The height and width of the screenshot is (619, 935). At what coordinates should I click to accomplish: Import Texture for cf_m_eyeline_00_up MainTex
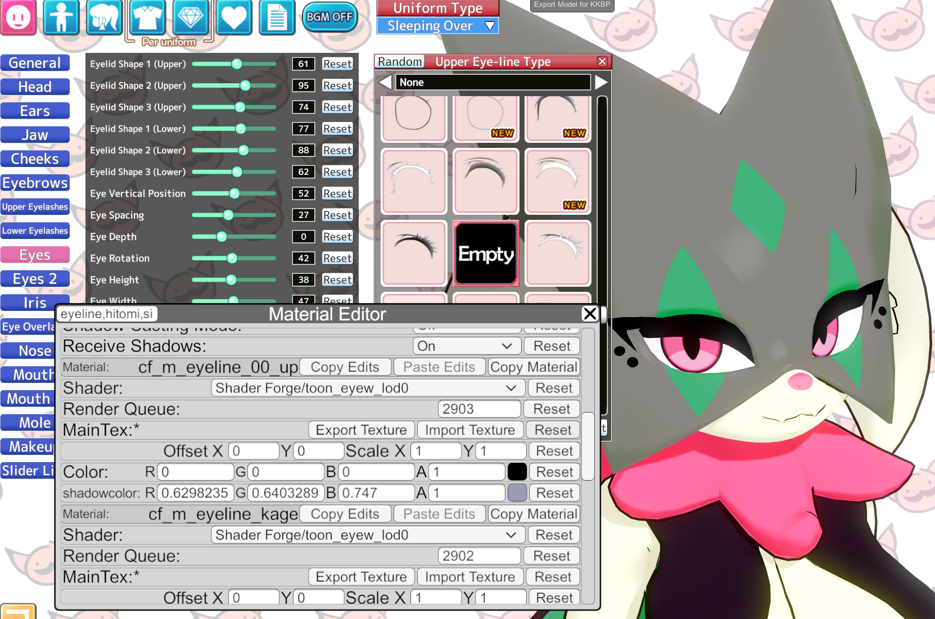coord(470,430)
